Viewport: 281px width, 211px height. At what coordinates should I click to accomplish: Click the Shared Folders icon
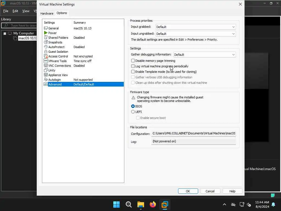coord(46,37)
